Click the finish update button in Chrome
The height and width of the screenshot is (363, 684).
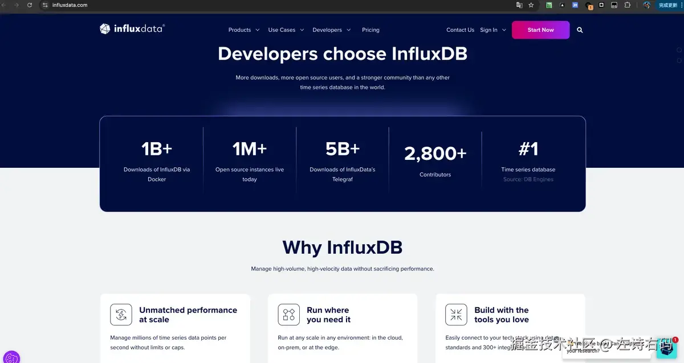[668, 5]
